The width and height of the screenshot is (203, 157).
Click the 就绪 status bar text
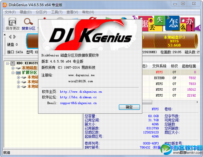[7, 153]
